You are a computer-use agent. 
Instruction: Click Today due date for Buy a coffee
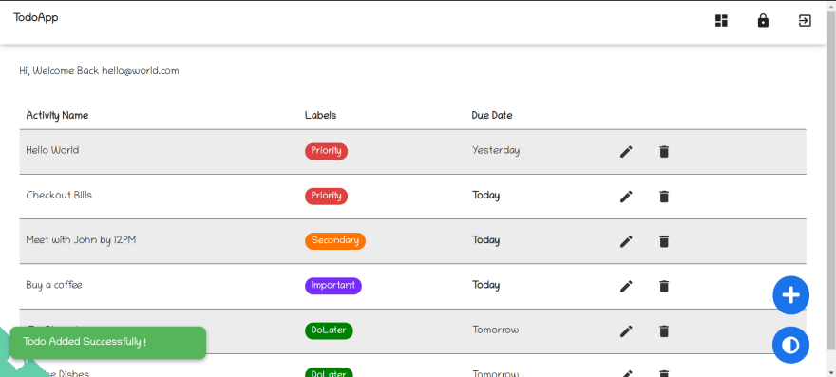485,285
